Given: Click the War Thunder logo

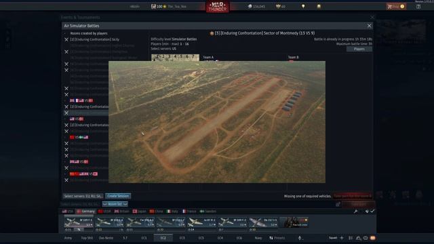Looking at the screenshot, I should point(217,6).
